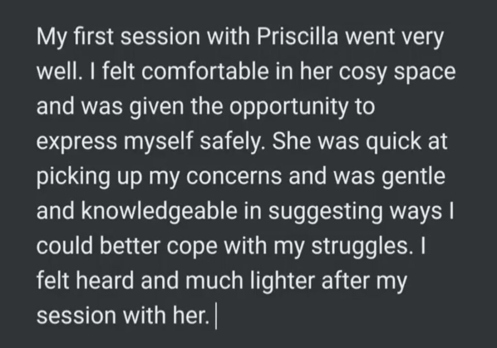Click the word "comfortable" in the review
Screen dimensions: 497x348
click(205, 71)
